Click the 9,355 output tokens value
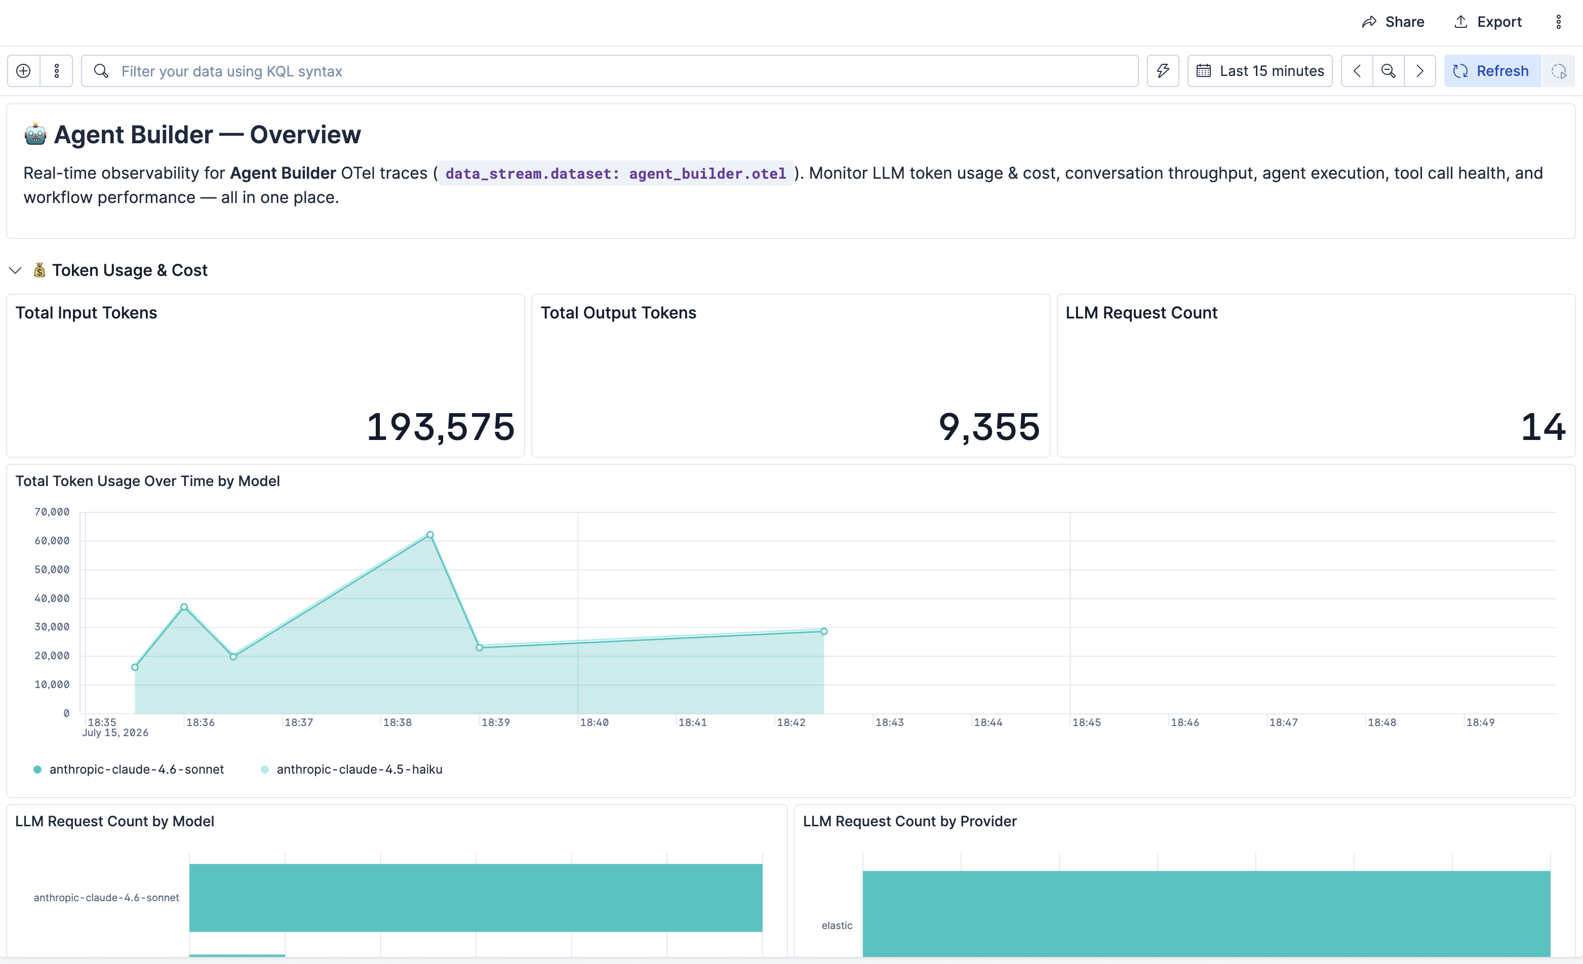 (x=988, y=426)
